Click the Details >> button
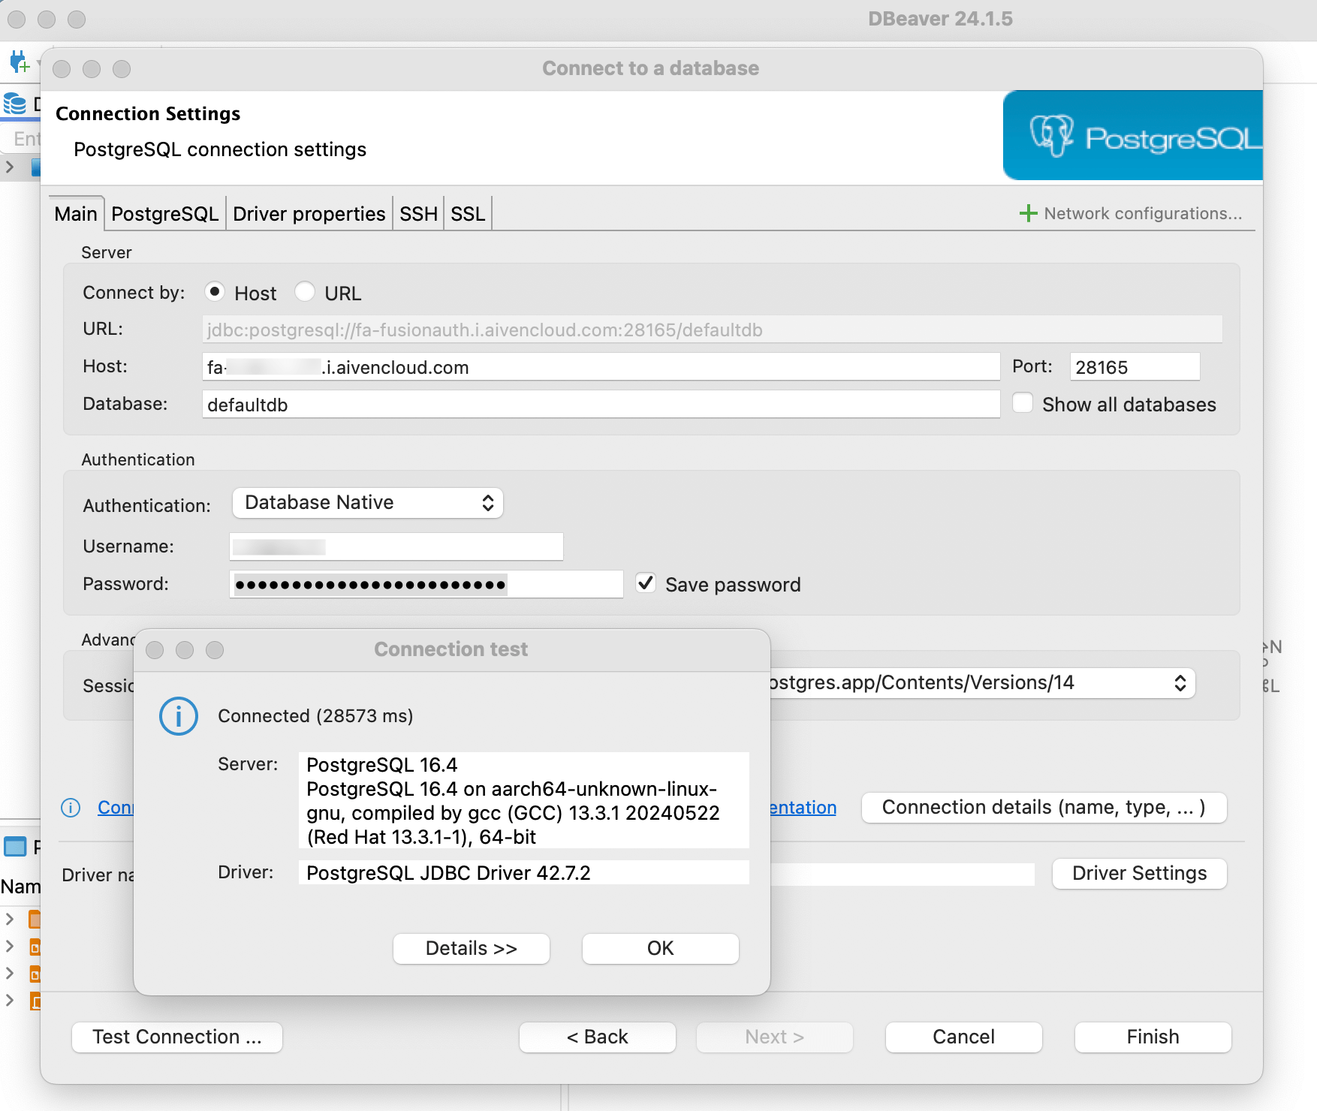This screenshot has width=1317, height=1111. coord(471,949)
